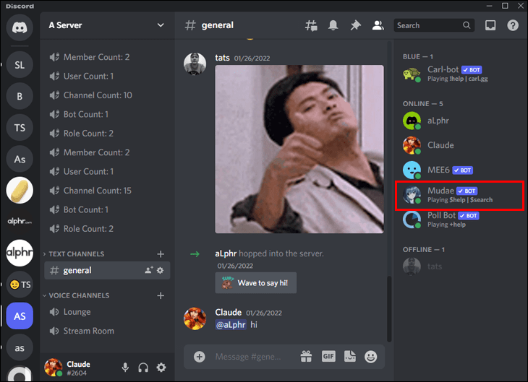Open the emoji TS server icon
Image resolution: width=528 pixels, height=382 pixels.
click(x=20, y=285)
